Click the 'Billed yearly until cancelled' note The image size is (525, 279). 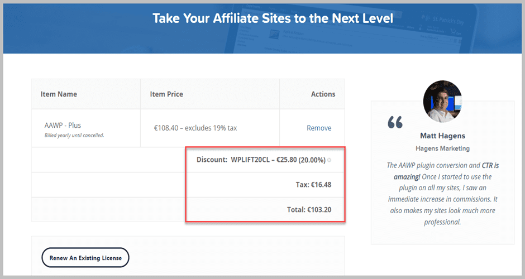[x=74, y=136]
